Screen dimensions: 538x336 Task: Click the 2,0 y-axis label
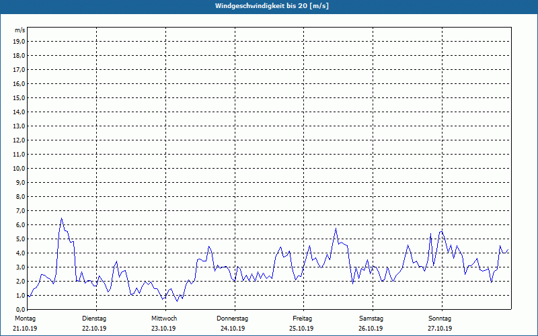(x=21, y=281)
